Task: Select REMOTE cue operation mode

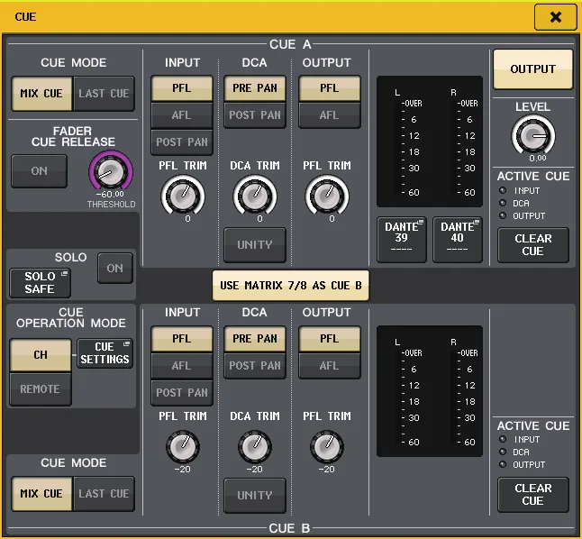Action: click(41, 388)
